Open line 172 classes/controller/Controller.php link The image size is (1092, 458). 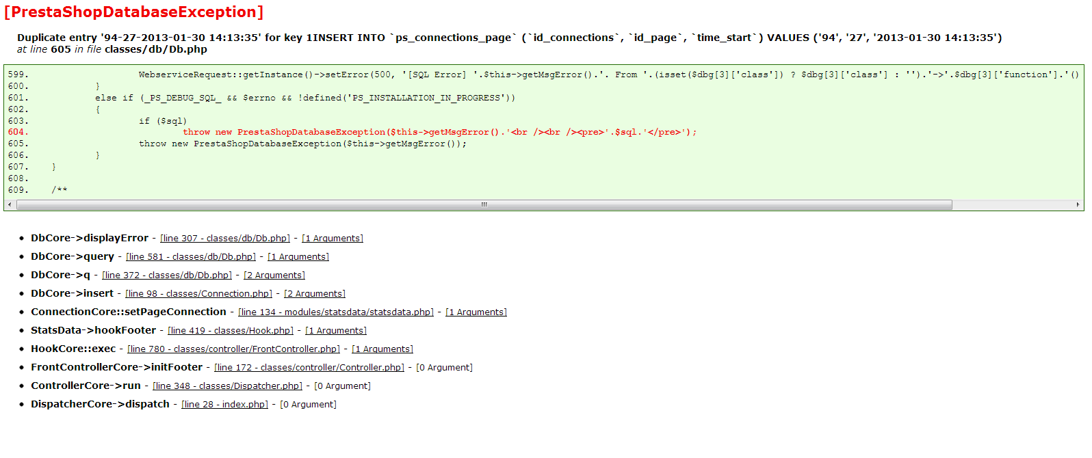click(309, 368)
